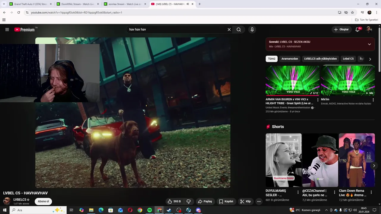Show more filter chips with right arrow
The image size is (381, 214).
coord(370,59)
